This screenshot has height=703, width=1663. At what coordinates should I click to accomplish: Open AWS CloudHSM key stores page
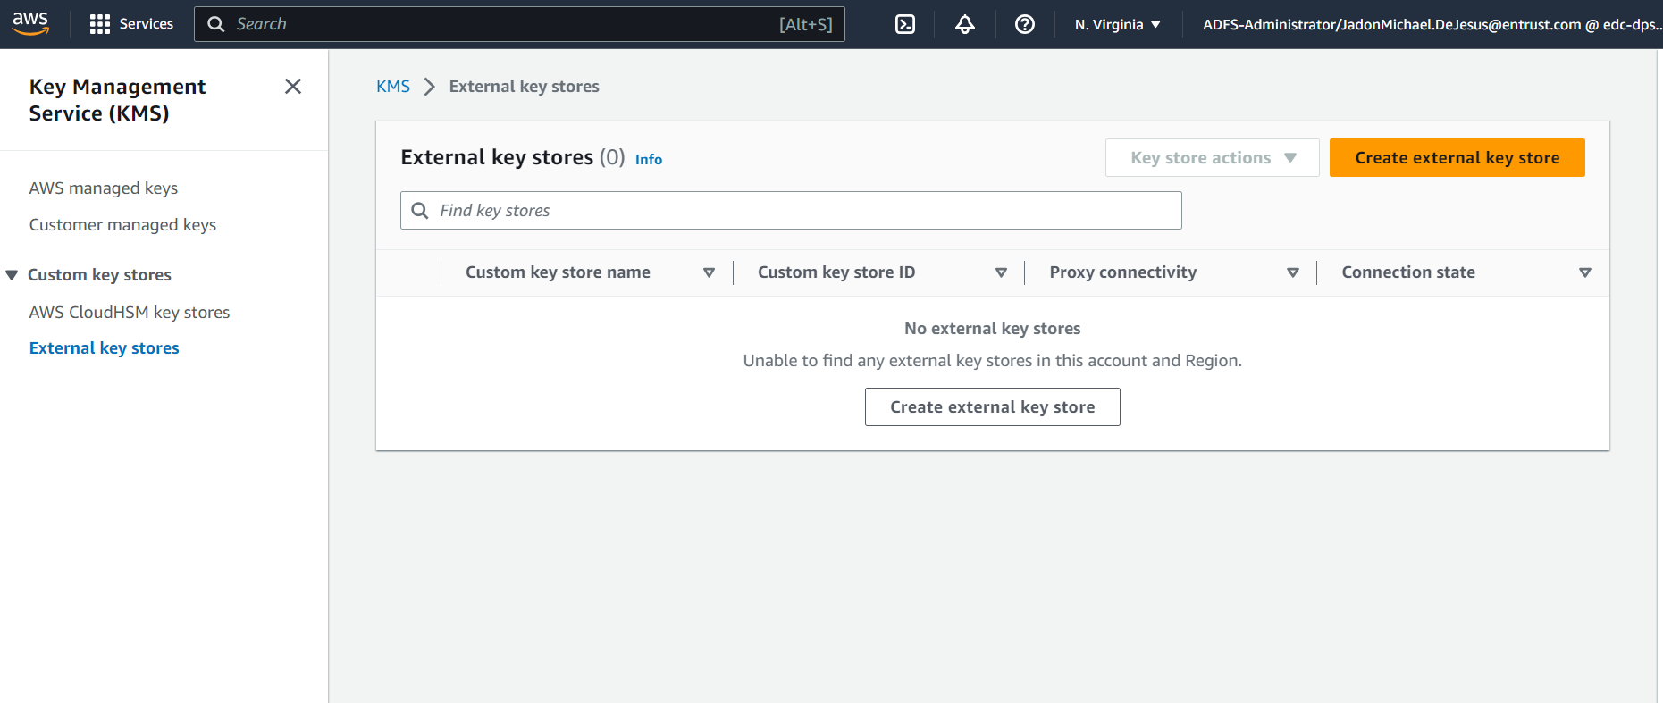click(x=130, y=313)
